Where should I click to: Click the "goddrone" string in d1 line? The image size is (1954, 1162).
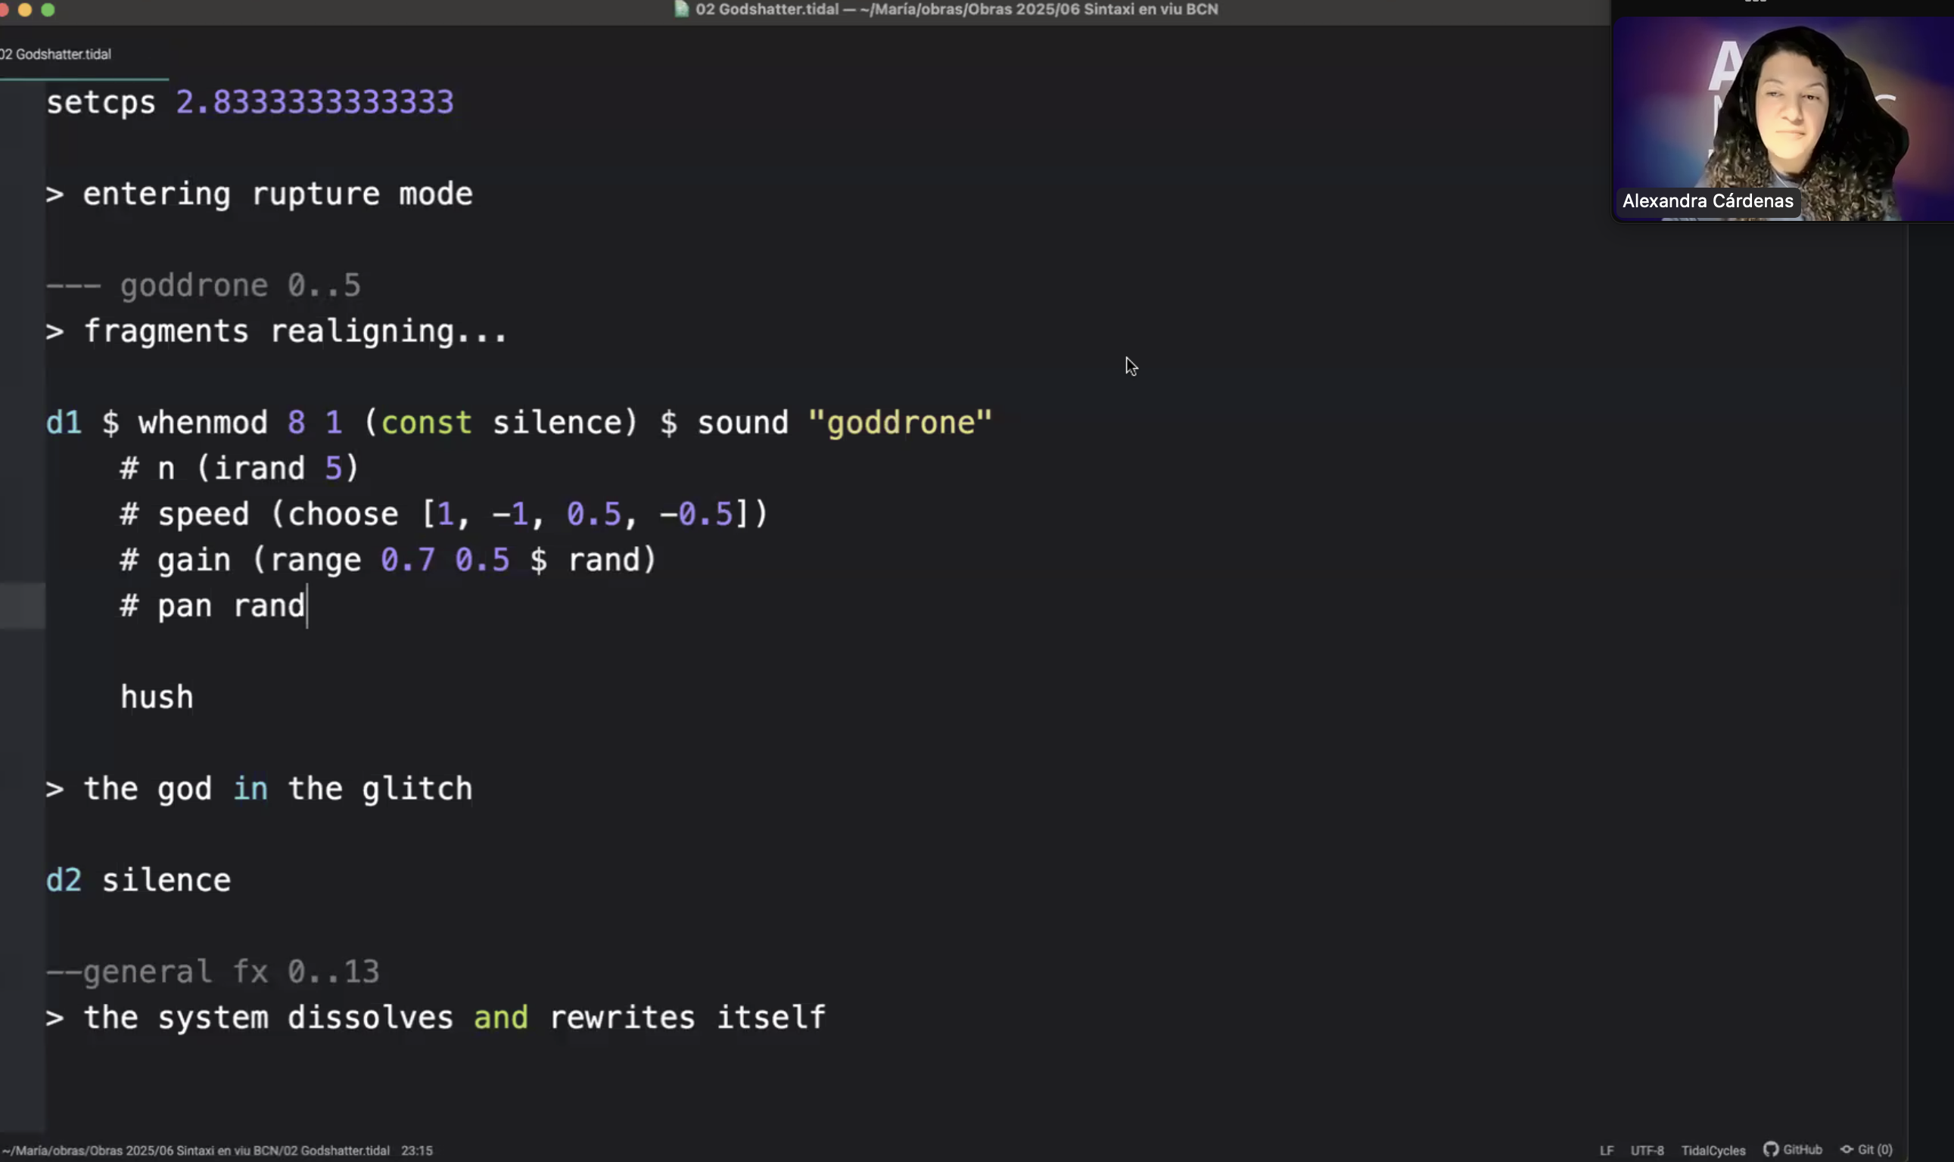[x=900, y=423]
